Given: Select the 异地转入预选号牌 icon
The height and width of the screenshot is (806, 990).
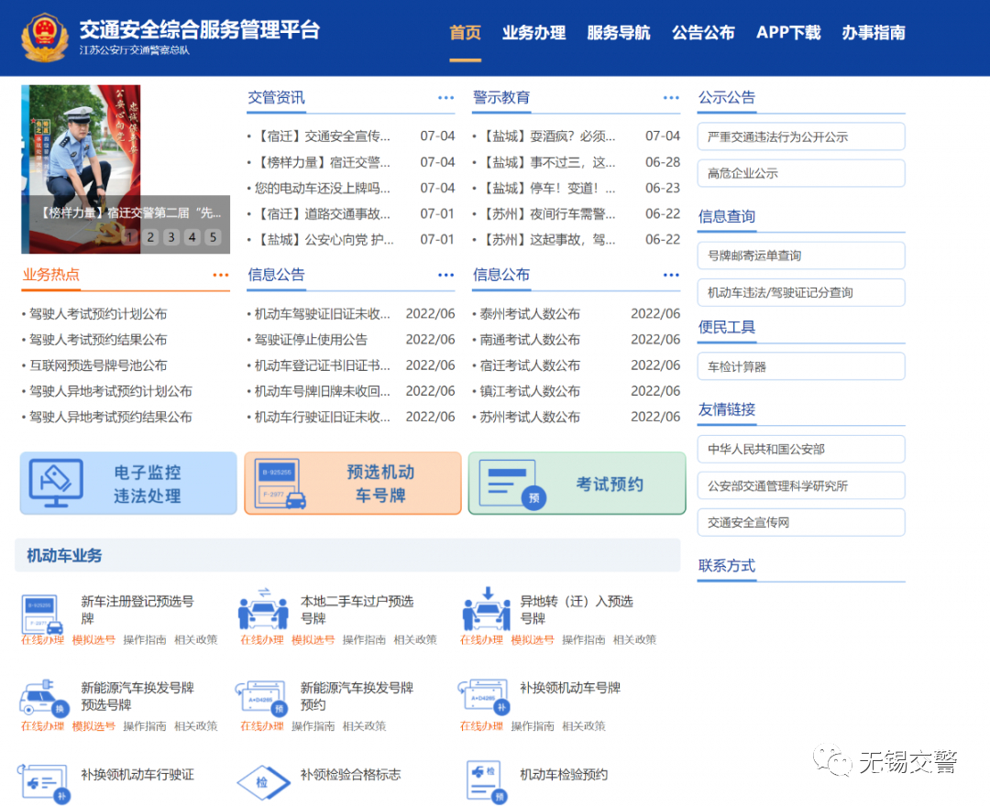Looking at the screenshot, I should pos(486,608).
